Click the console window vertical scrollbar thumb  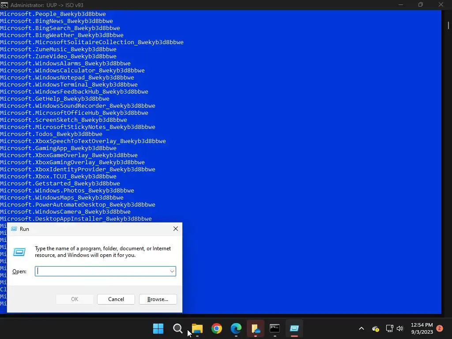(448, 25)
